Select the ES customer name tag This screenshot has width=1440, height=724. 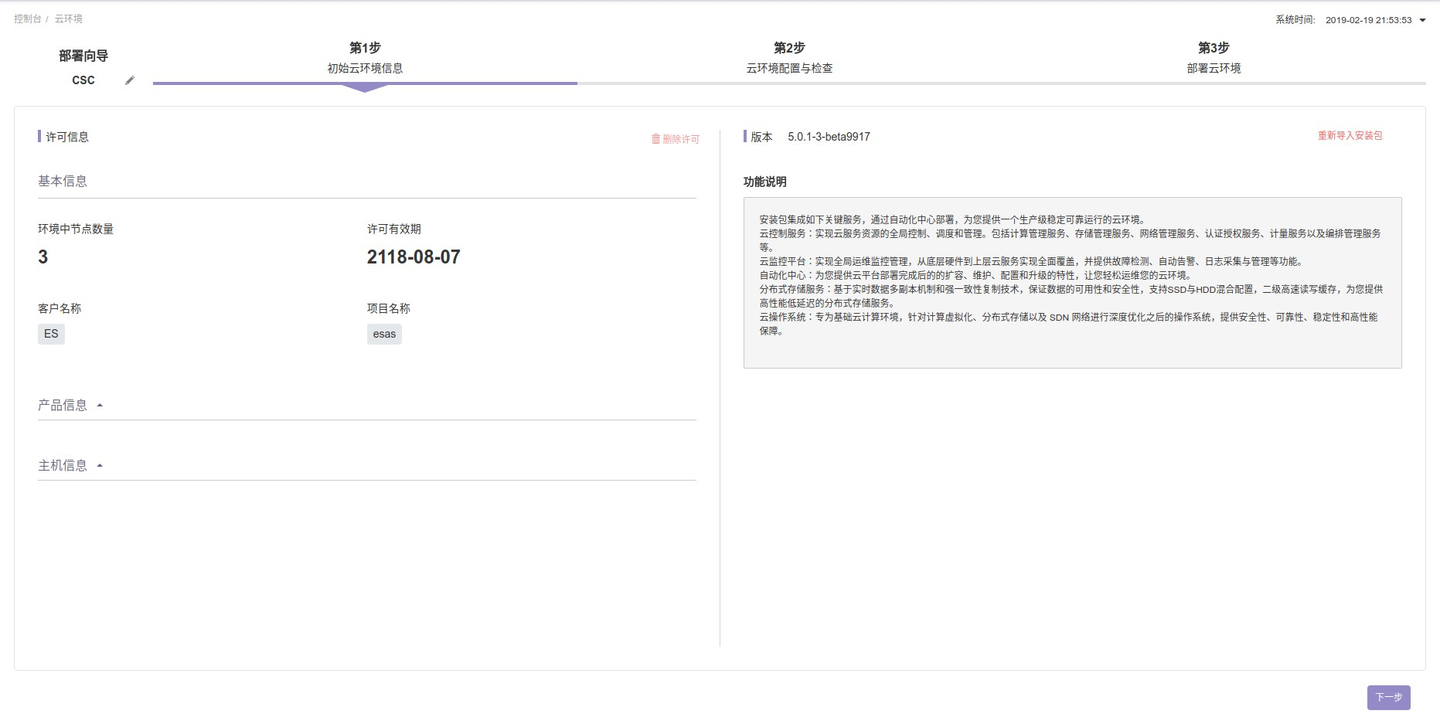pyautogui.click(x=51, y=334)
